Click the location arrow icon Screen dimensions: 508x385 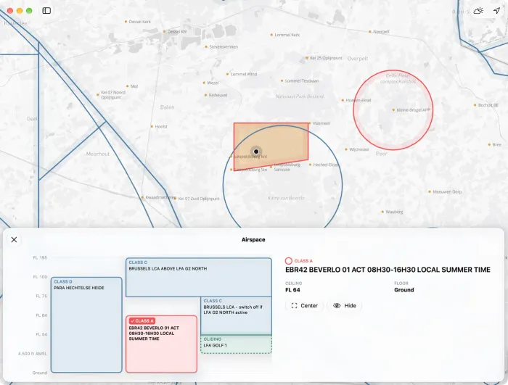496,11
